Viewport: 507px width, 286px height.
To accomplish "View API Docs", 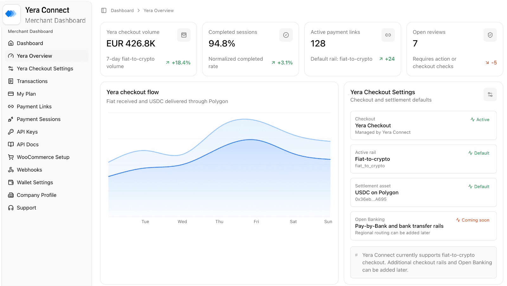I will 47,144.
